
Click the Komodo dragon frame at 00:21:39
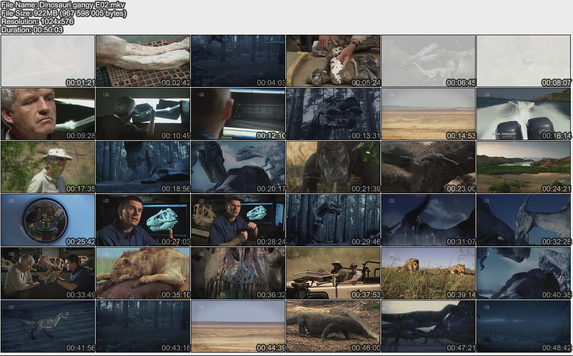click(x=333, y=167)
